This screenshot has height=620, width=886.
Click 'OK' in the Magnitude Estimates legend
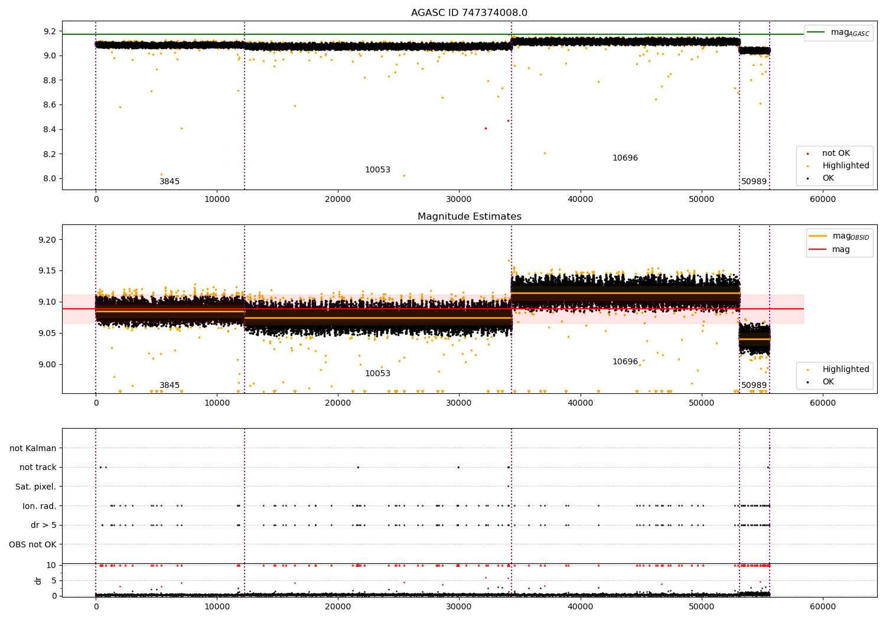tap(828, 382)
